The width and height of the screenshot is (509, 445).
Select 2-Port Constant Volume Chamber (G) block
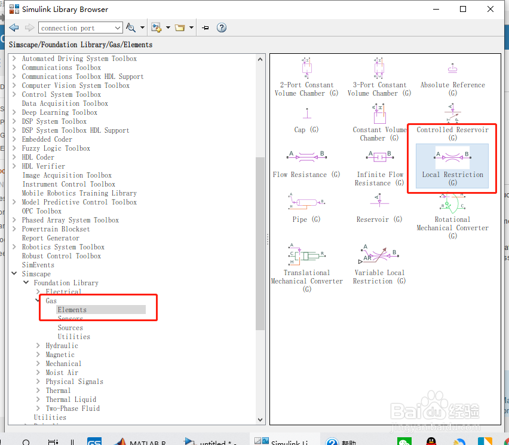[x=306, y=77]
